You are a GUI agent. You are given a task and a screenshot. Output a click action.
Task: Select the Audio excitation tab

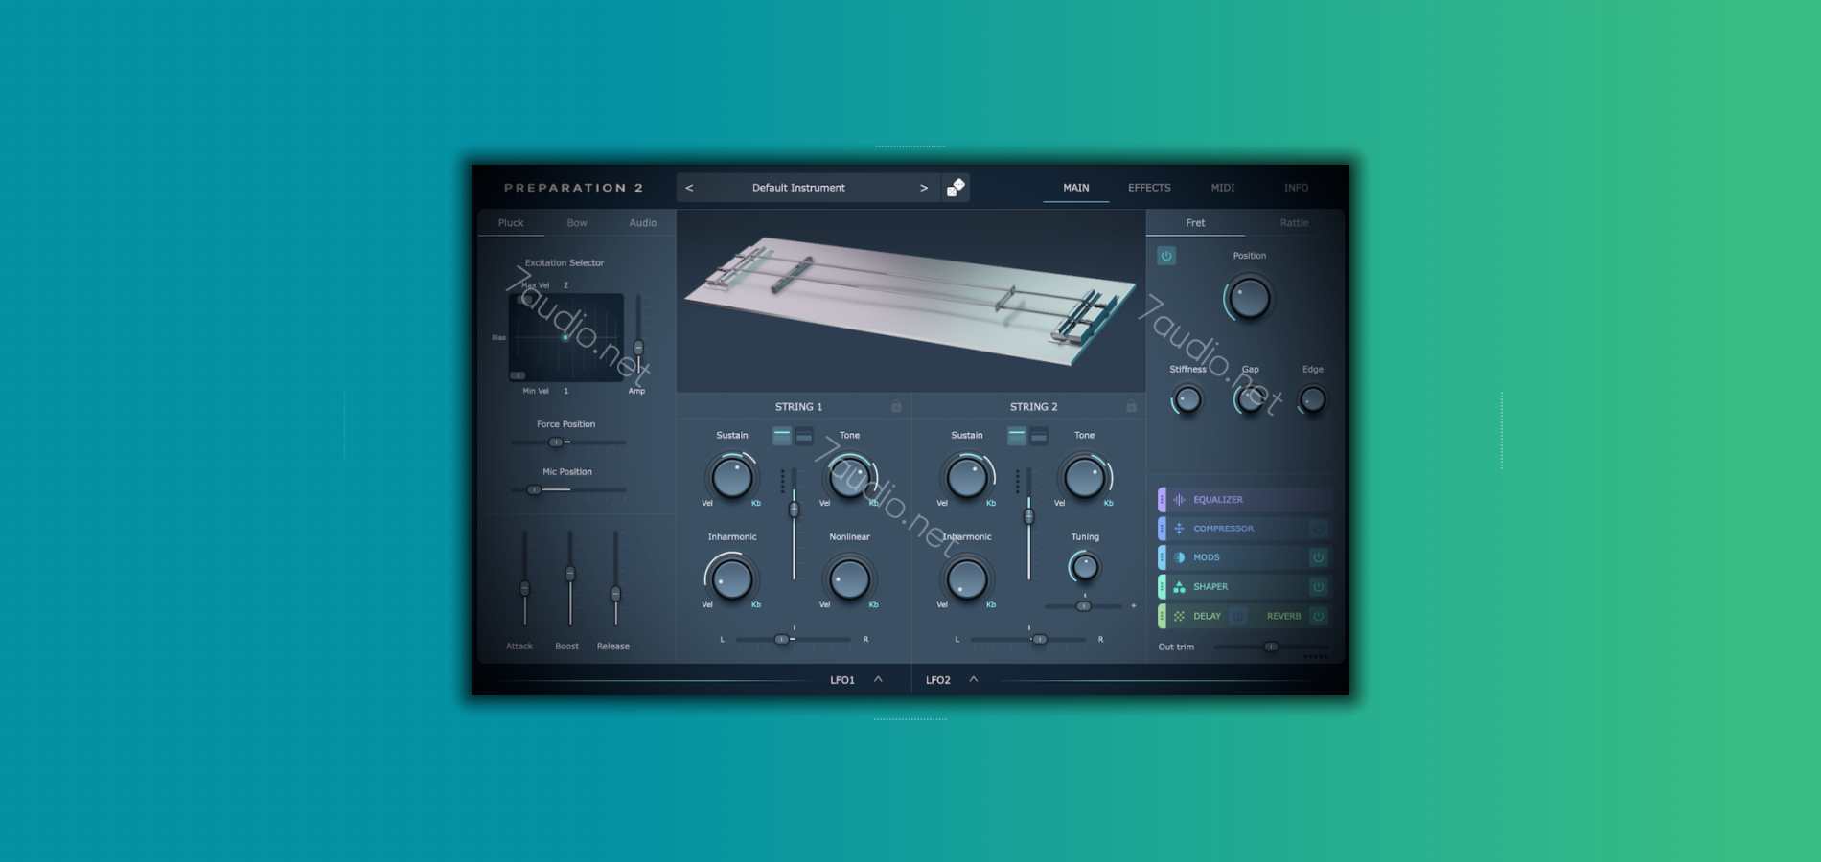pos(643,223)
